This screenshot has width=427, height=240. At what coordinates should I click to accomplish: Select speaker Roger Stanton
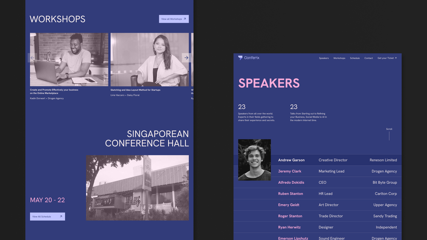coord(290,216)
